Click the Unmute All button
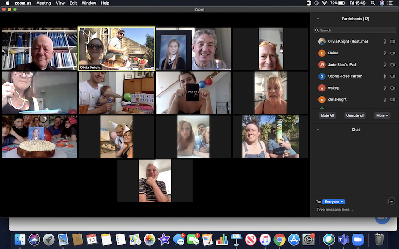The width and height of the screenshot is (399, 249). point(355,116)
